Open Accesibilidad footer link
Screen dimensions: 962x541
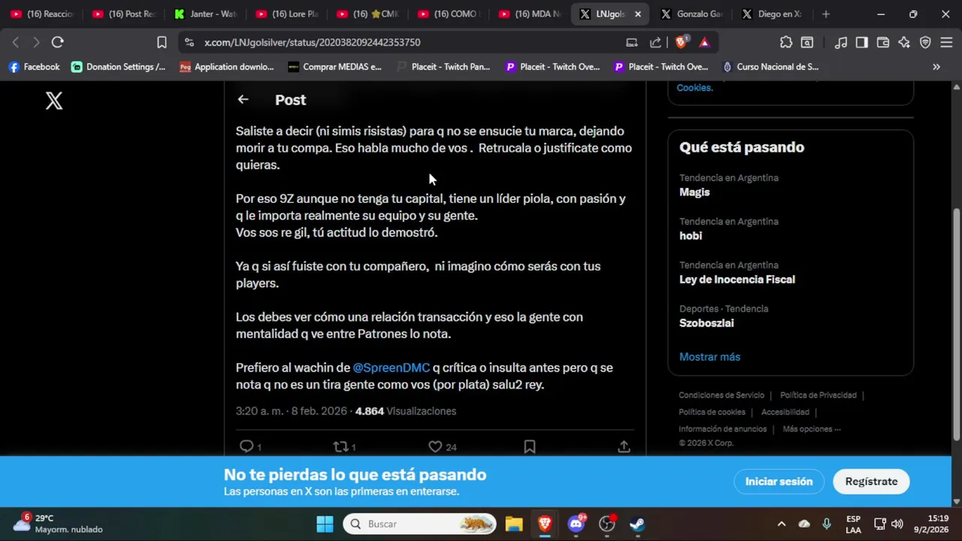(785, 412)
